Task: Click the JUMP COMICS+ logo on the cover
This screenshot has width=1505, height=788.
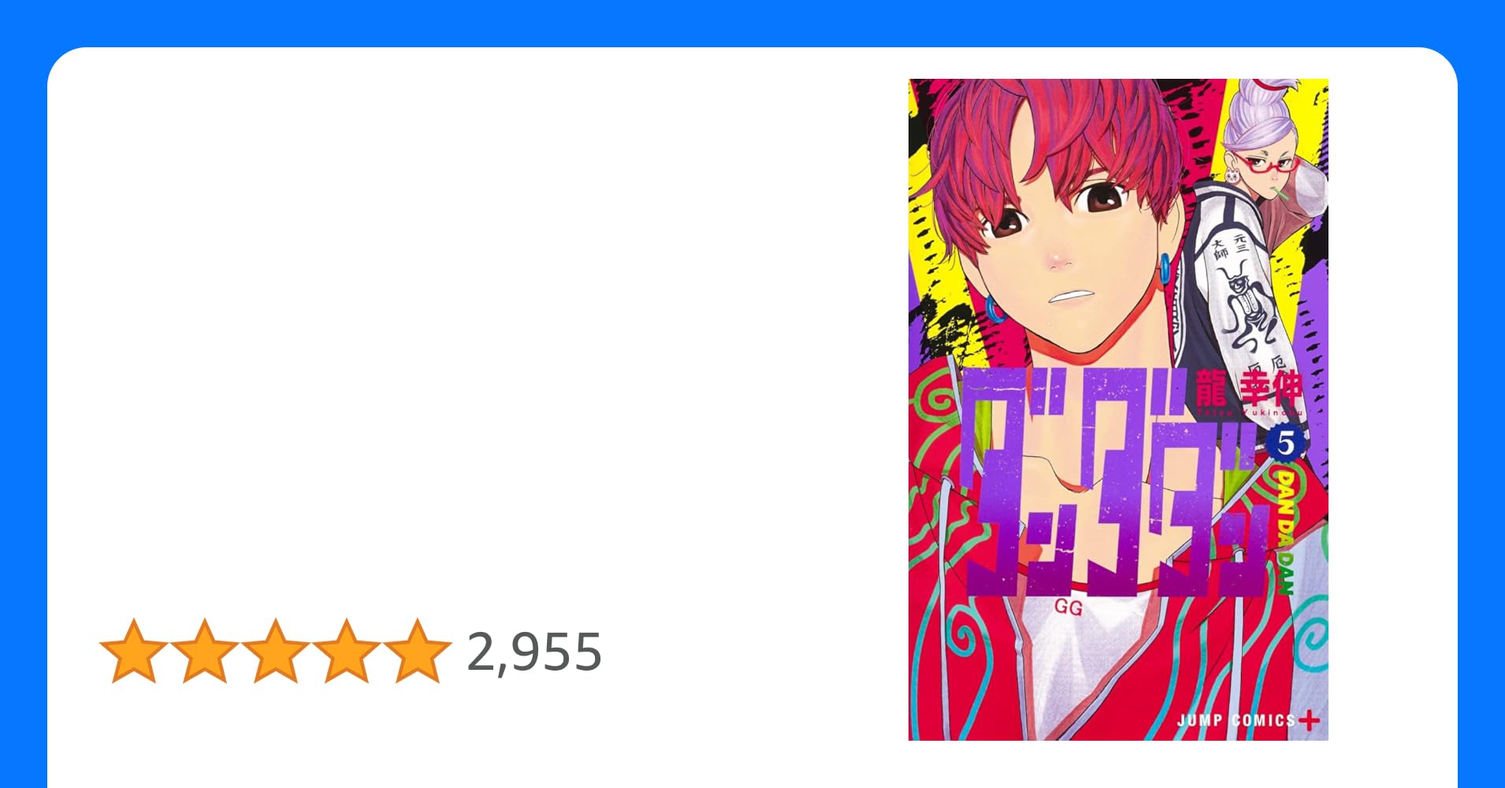Action: [x=1248, y=720]
